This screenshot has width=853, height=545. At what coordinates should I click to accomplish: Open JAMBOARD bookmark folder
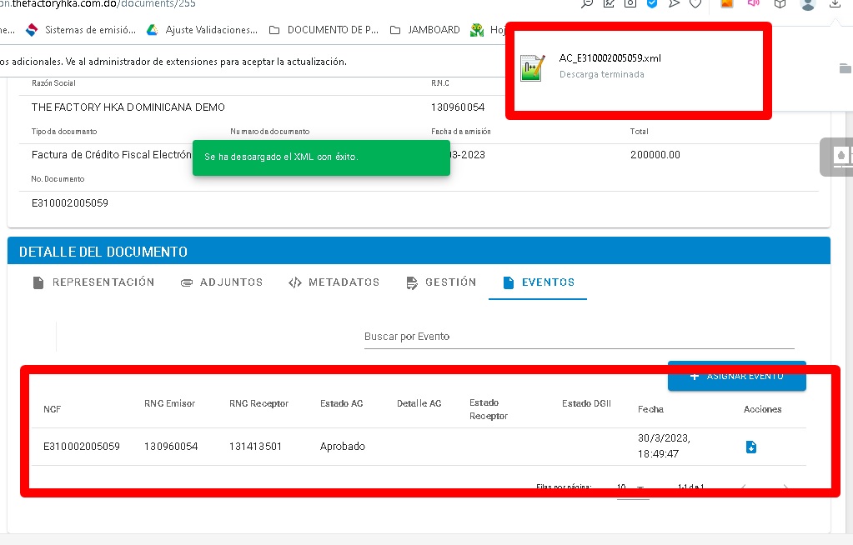pyautogui.click(x=426, y=30)
